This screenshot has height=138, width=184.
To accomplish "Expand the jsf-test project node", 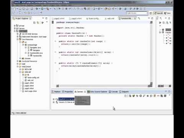I will coord(15,26).
